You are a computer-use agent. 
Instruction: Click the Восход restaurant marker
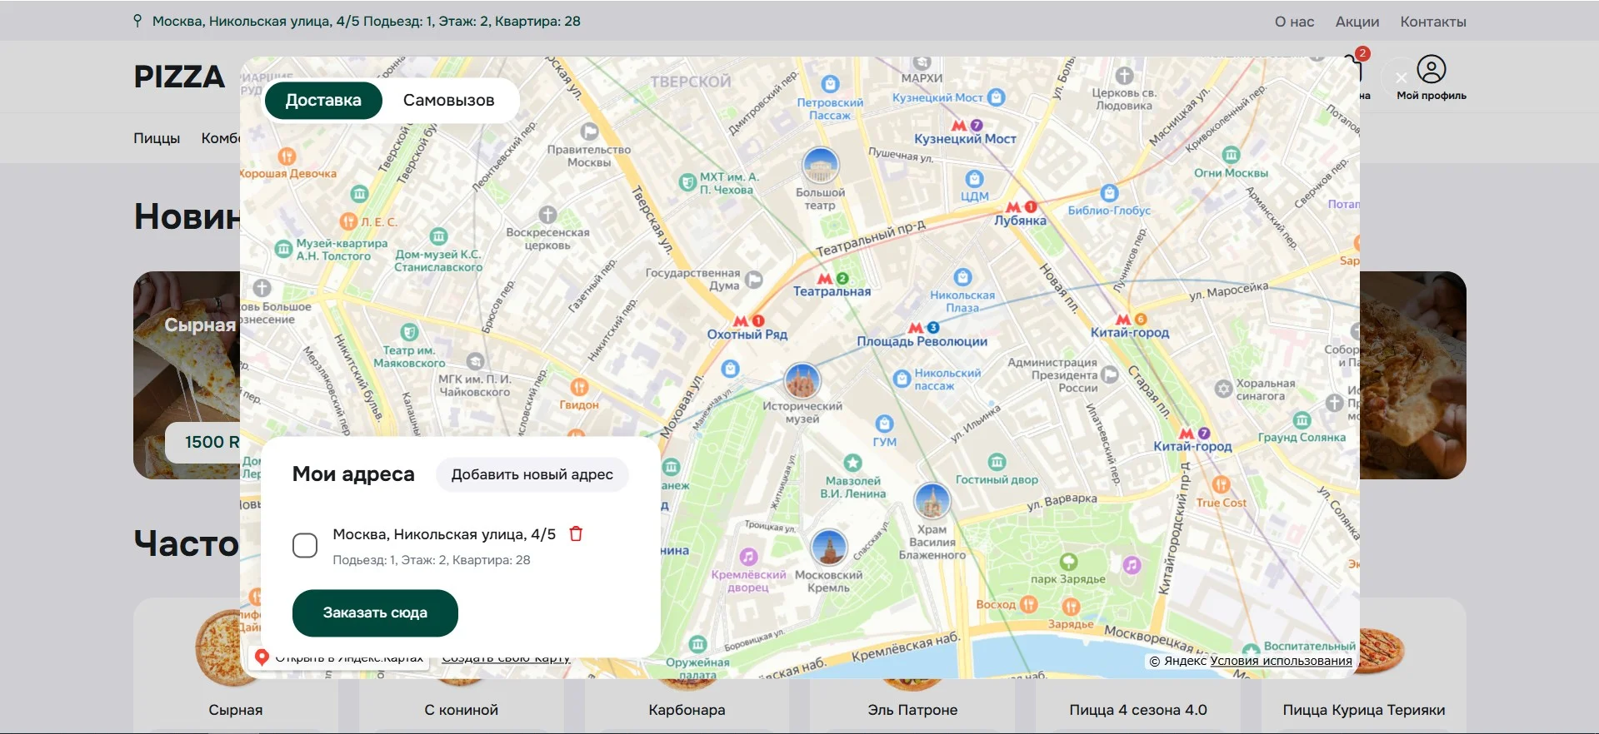[1029, 604]
